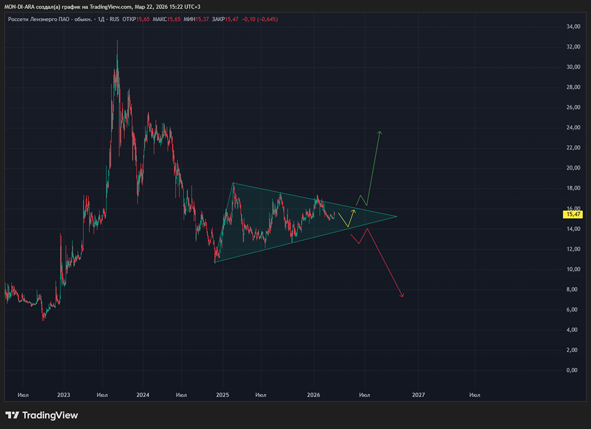Viewport: 591px width, 429px height.
Task: Click the 24,00 price axis label
Action: point(573,128)
